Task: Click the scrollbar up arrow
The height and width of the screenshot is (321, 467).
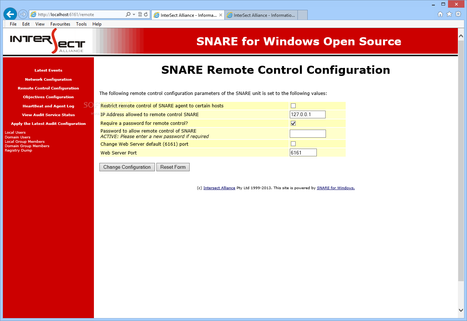Action: tap(461, 36)
